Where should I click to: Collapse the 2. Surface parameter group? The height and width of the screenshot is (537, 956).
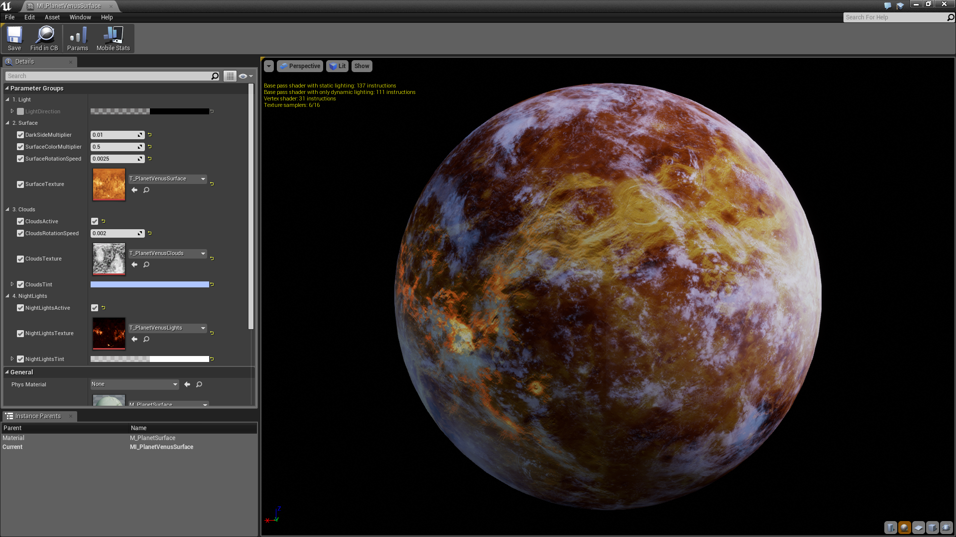point(7,123)
